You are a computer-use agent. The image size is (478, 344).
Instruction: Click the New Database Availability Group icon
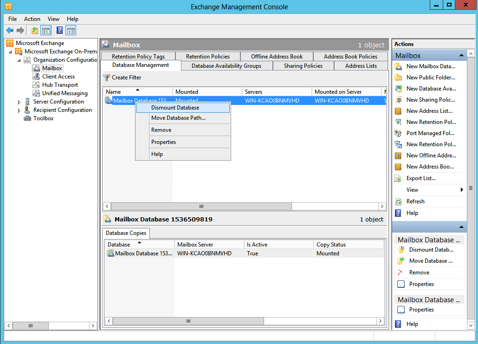tap(398, 89)
